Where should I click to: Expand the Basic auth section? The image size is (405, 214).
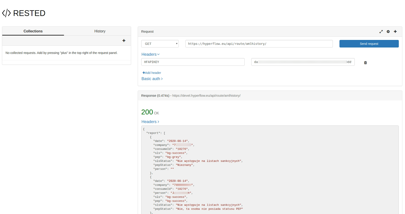coord(152,79)
